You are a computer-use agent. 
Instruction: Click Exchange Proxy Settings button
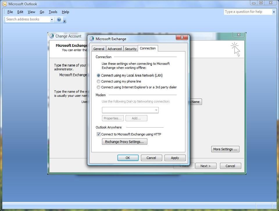click(125, 142)
